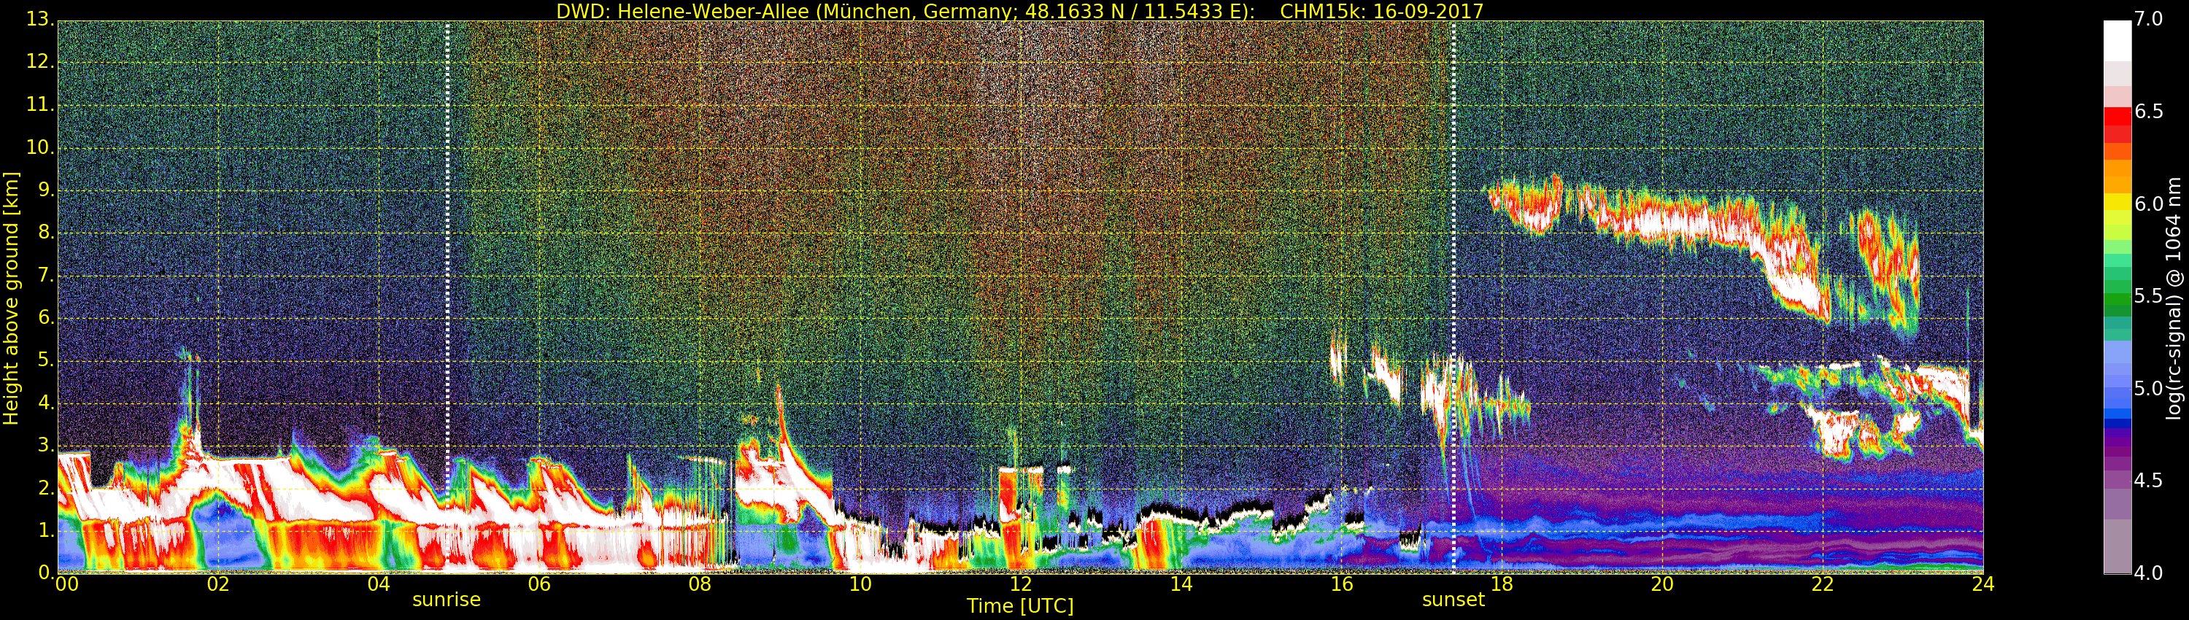Click the 12 tick on the time axis

tap(1021, 584)
